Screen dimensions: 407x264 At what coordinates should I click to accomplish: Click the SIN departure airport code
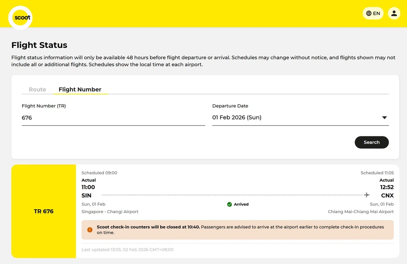point(86,196)
